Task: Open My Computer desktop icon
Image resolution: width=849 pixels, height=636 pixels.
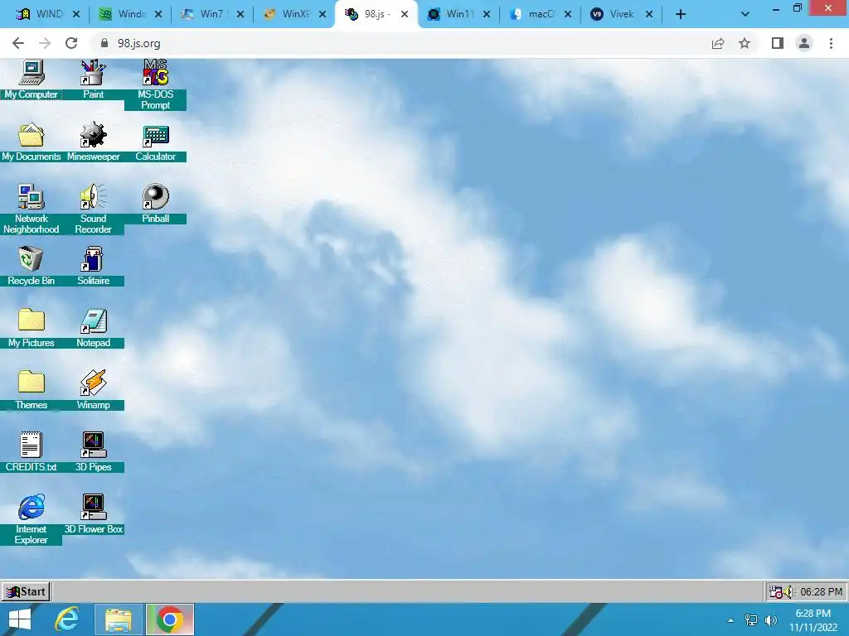Action: (31, 79)
